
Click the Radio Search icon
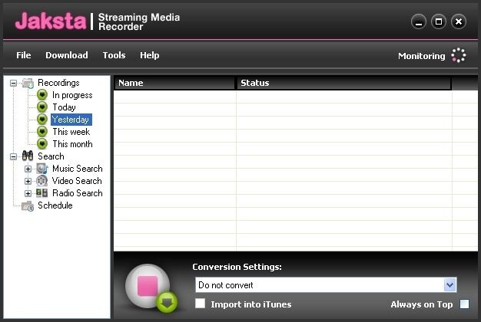[x=42, y=193]
